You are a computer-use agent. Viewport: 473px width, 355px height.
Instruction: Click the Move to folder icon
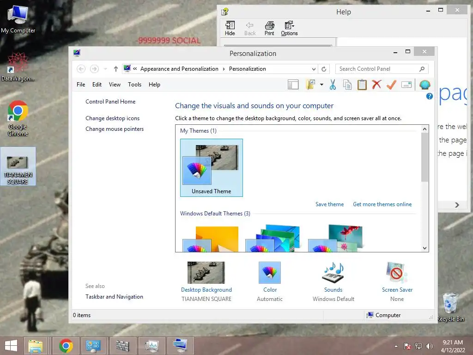[x=310, y=85]
